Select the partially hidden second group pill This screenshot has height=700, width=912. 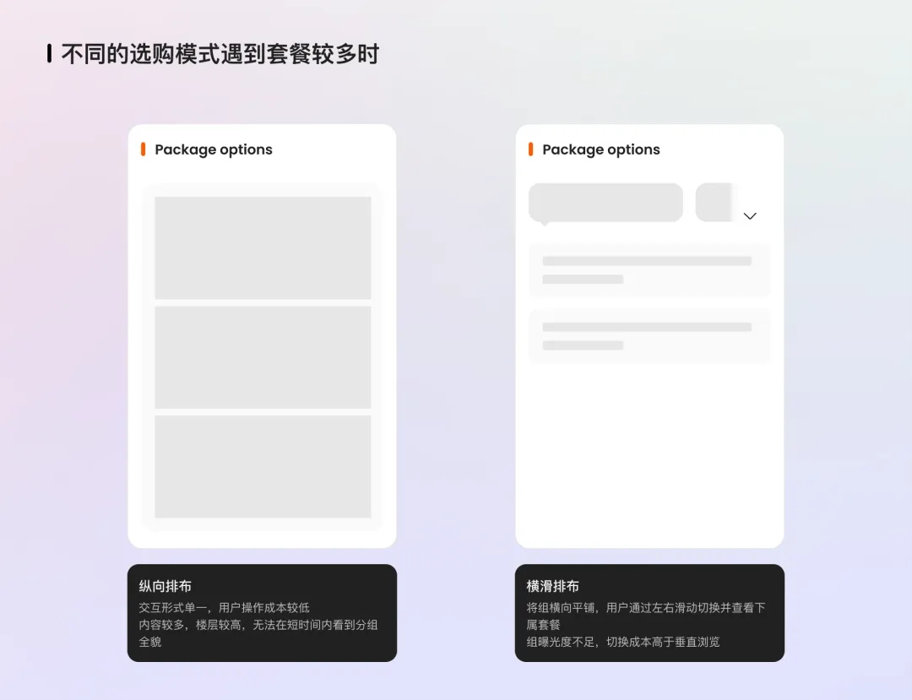click(x=714, y=203)
